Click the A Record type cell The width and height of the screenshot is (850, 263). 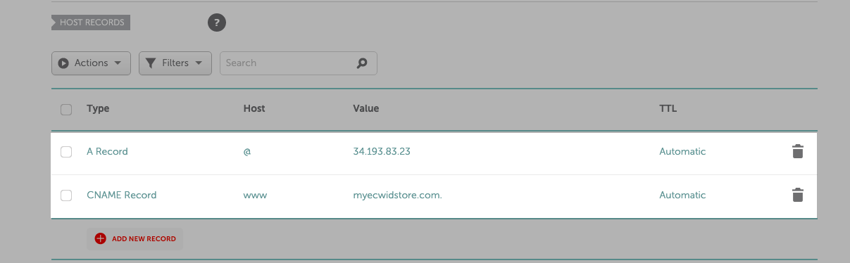coord(107,151)
